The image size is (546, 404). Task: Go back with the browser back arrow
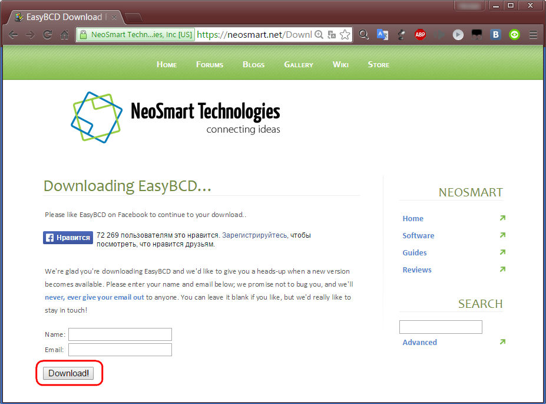point(13,35)
